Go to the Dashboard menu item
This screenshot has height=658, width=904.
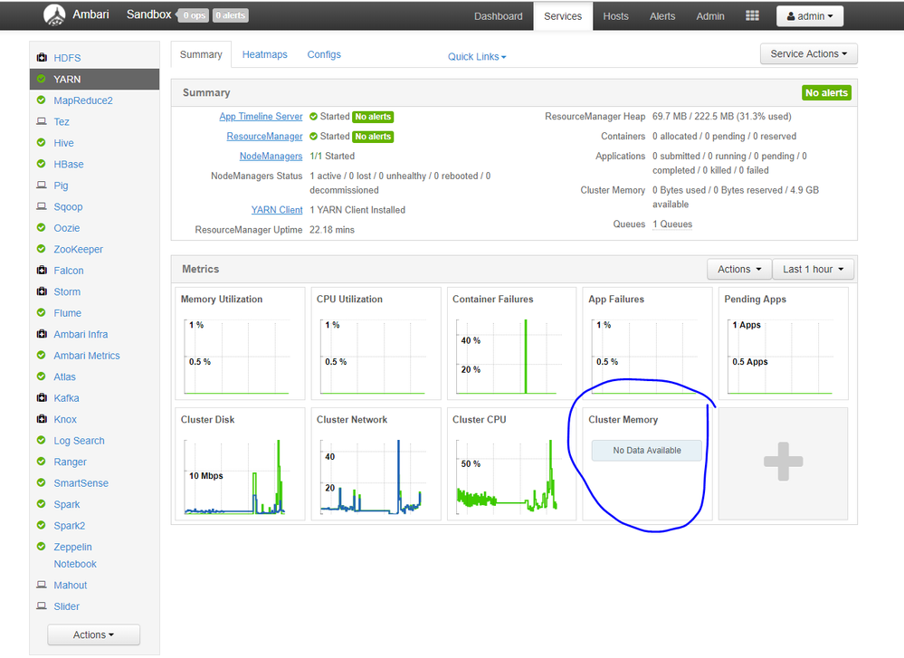(498, 16)
